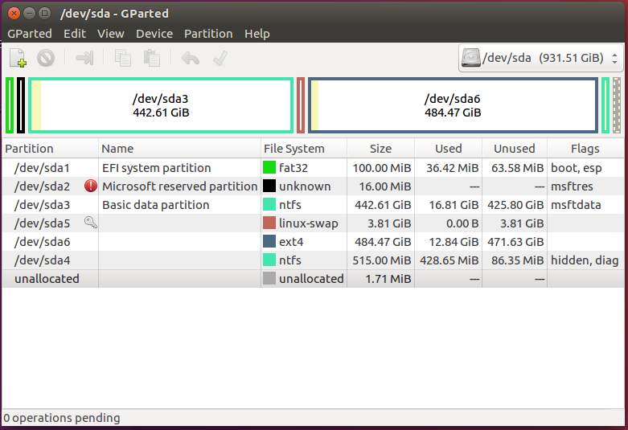Click the New partition toolbar icon
The width and height of the screenshot is (628, 430).
coord(18,58)
